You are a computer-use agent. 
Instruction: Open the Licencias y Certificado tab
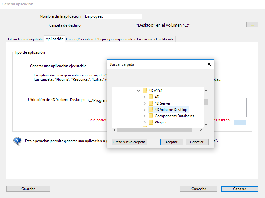(x=155, y=39)
